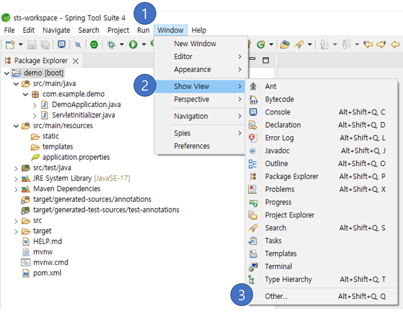Open dropdown arrow next to Search flashlight icon
403x312 pixels.
point(310,45)
